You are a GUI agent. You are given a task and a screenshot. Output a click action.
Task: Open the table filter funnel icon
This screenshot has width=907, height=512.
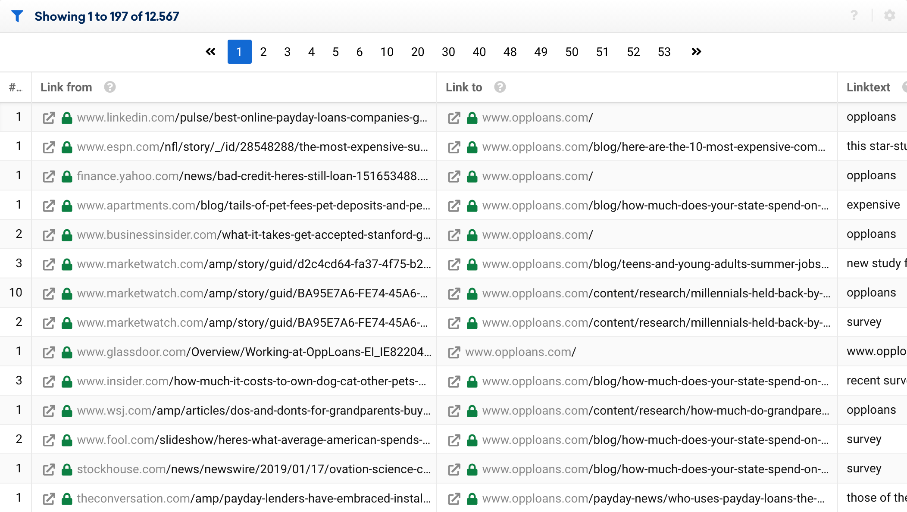[17, 16]
